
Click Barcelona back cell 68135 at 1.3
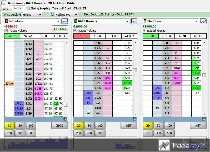click(19, 108)
